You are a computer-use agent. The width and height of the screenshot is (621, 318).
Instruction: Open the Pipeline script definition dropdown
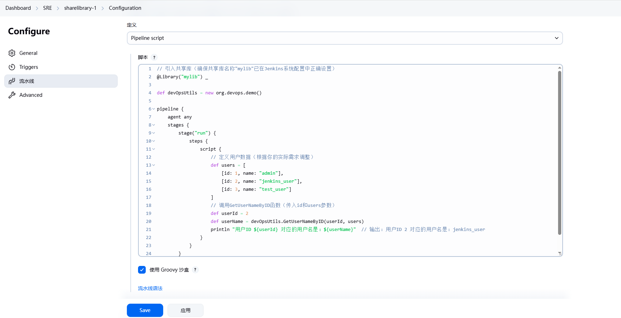click(x=344, y=38)
